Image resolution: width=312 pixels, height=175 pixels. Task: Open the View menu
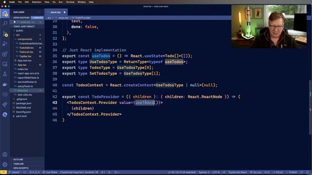[47, 2]
